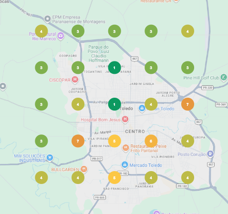Click the CENTRO district label
Viewport: 228px width, 214px height.
coord(135,132)
